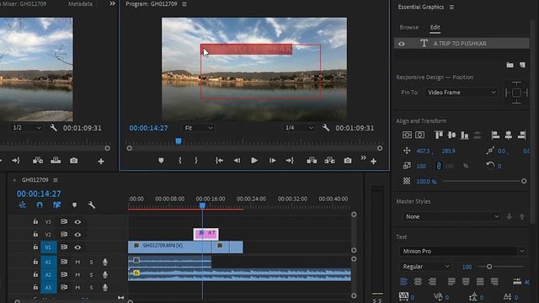Open Metadata tab
The image size is (539, 303).
coord(80,3)
